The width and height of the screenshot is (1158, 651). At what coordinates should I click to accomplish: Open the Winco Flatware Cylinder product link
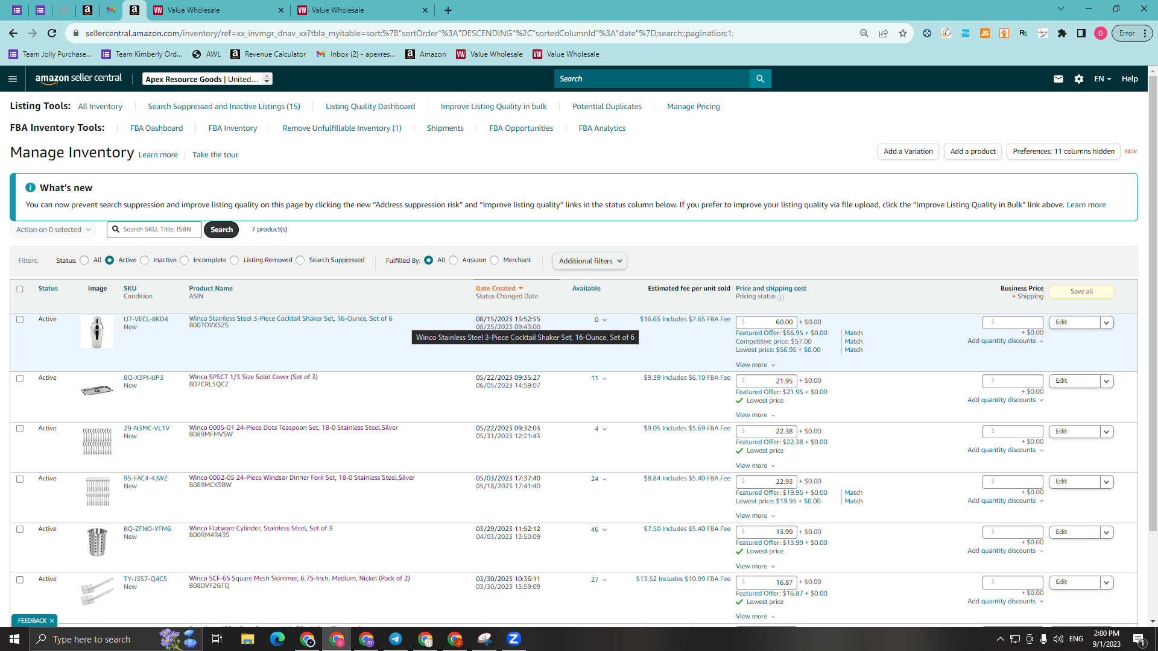click(261, 529)
